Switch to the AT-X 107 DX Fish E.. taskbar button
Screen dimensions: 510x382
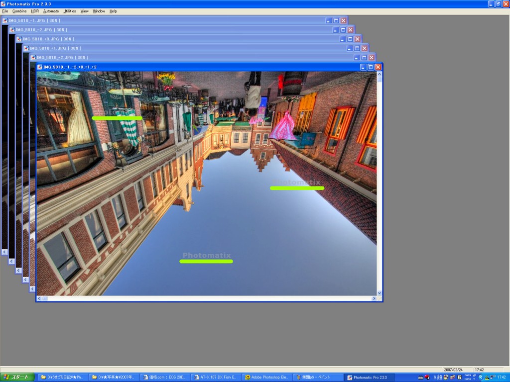[x=215, y=377]
